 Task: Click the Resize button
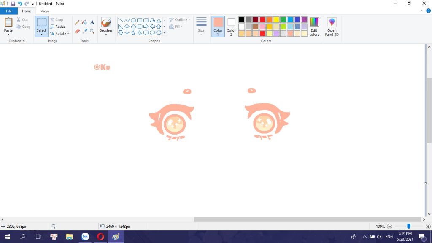tap(58, 27)
